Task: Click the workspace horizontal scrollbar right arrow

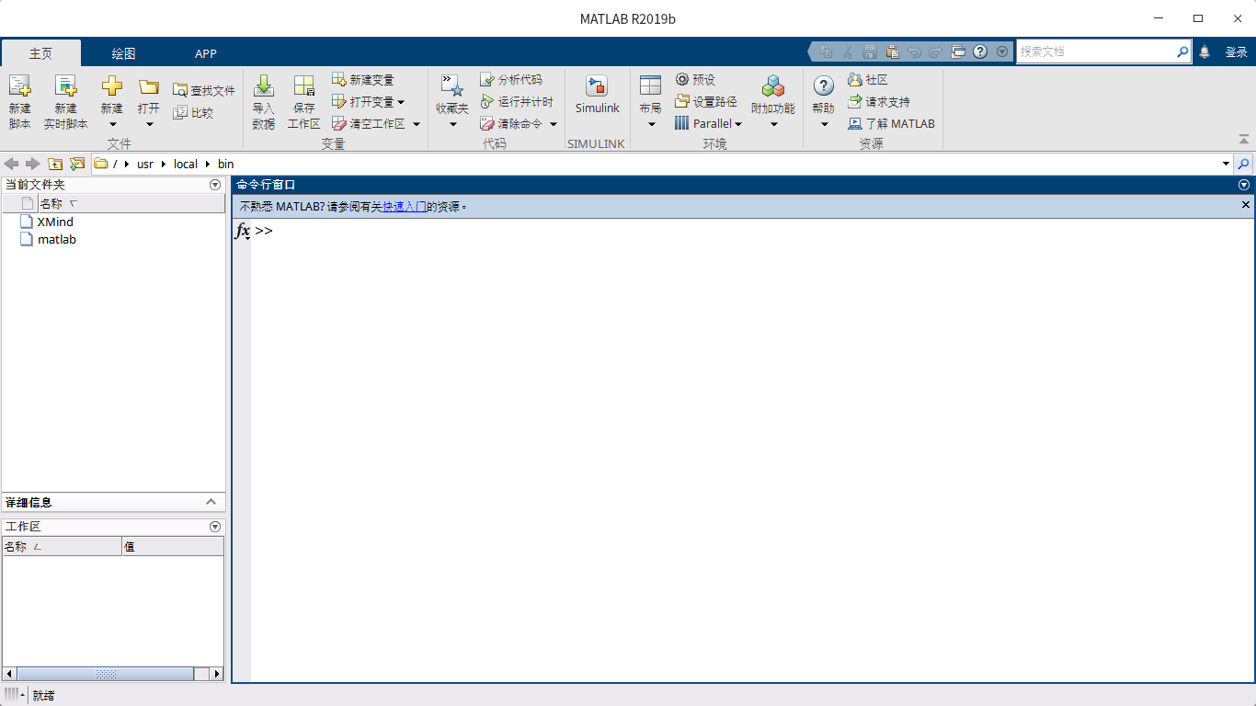Action: [x=218, y=674]
